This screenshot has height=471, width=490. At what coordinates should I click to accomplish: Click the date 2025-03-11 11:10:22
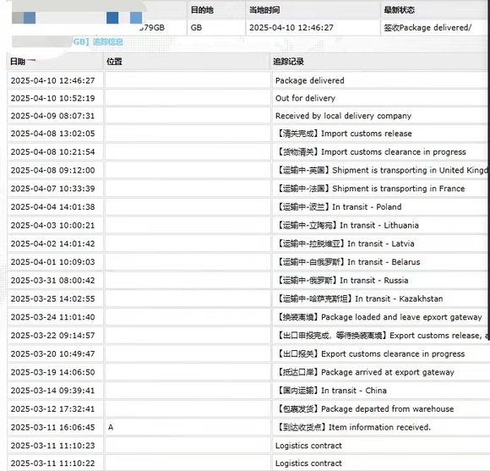(x=52, y=463)
